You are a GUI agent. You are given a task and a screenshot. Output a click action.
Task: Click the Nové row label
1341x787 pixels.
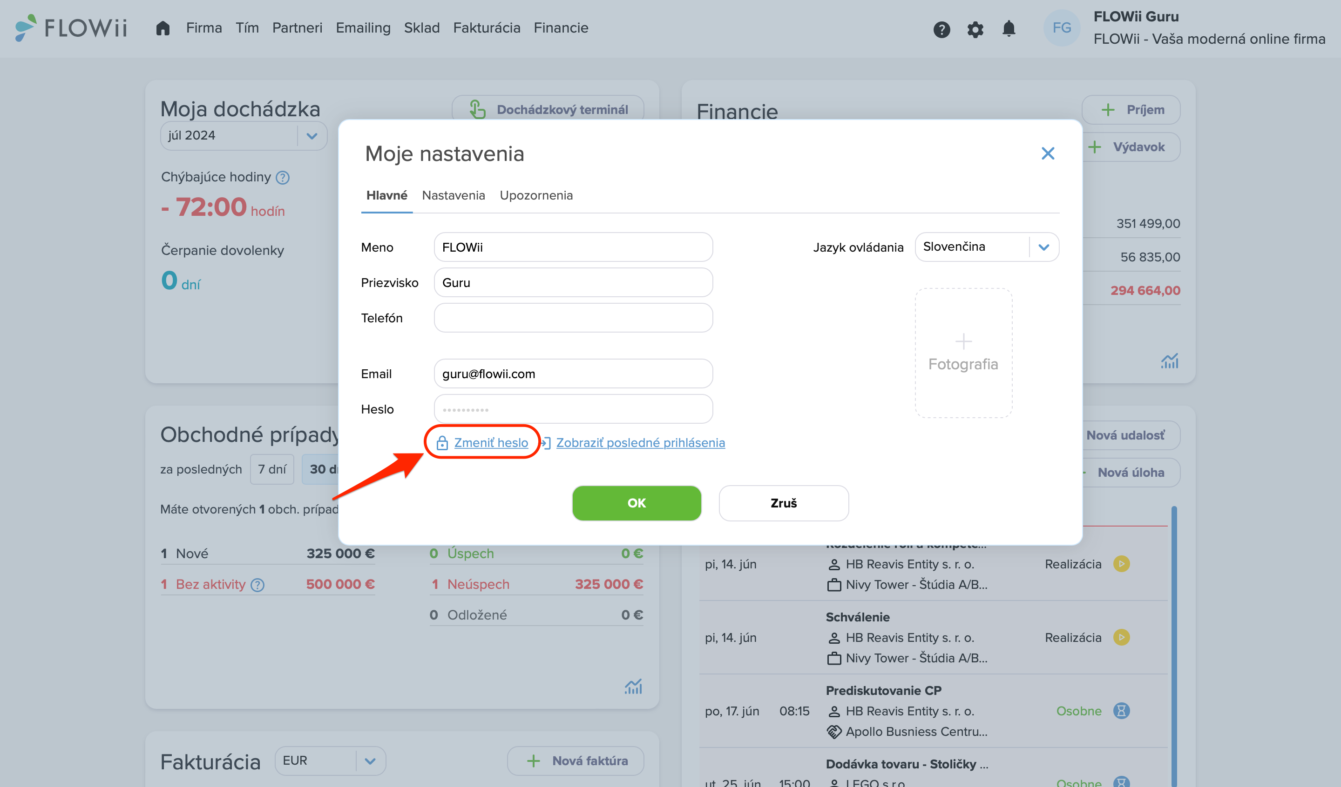pyautogui.click(x=192, y=554)
